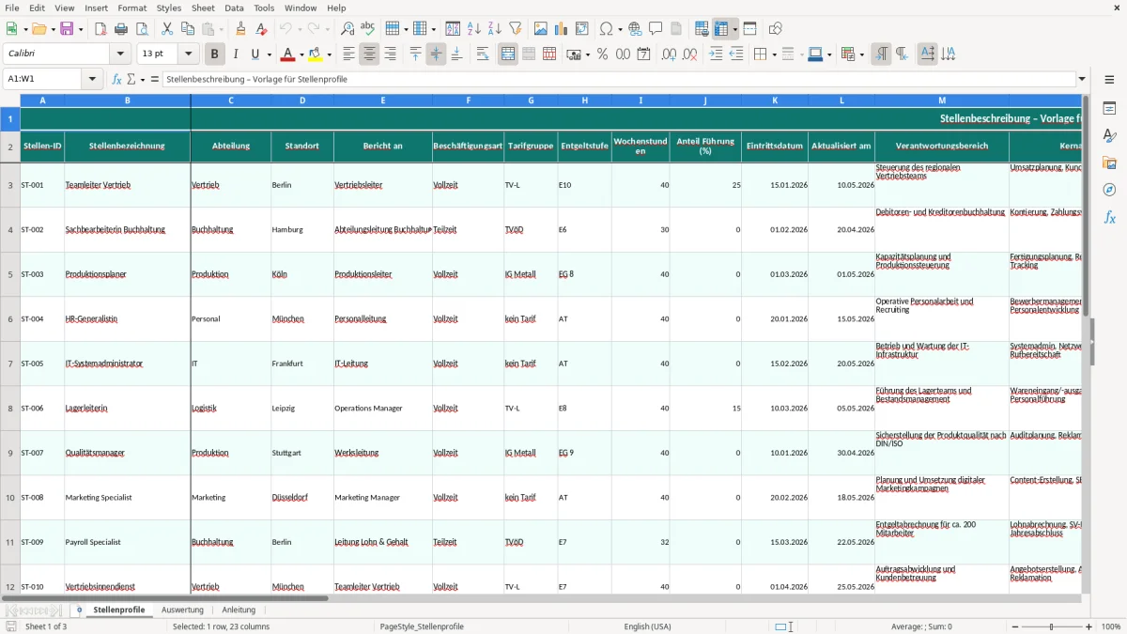
Task: Open the Font Color dropdown arrow
Action: pos(301,54)
